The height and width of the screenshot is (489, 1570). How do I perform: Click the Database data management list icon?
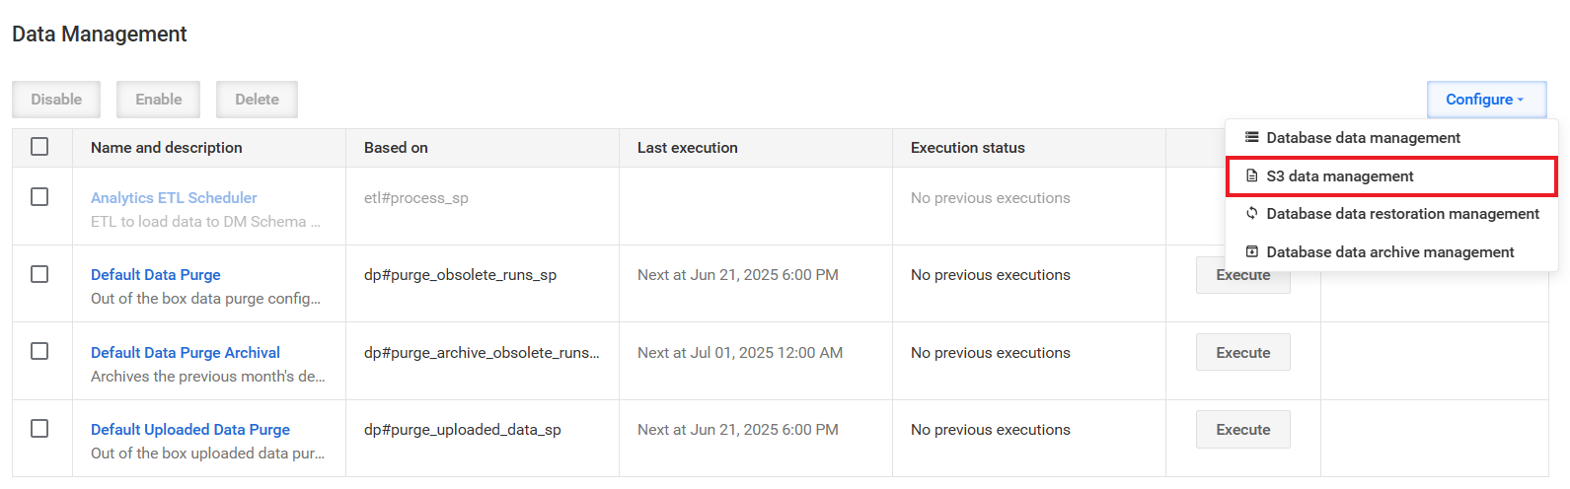click(x=1251, y=137)
